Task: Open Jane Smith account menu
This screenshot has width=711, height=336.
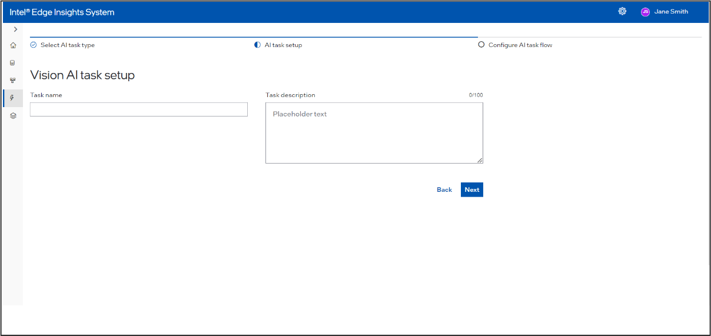Action: coord(671,12)
